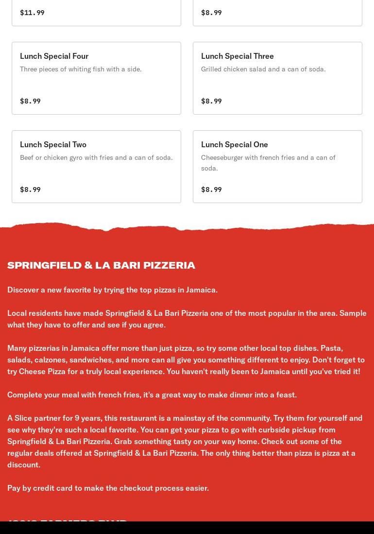
Task: Select the Lunch Special One title
Action: tap(234, 144)
